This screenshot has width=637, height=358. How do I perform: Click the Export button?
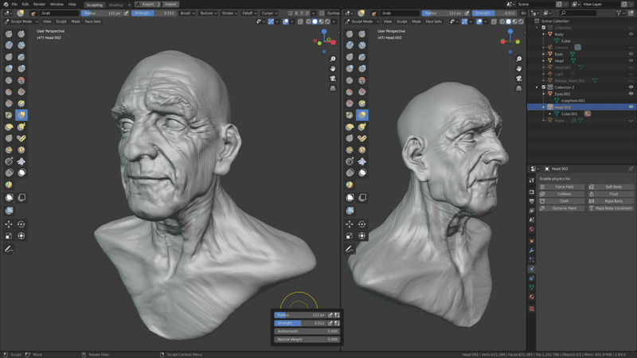[146, 5]
